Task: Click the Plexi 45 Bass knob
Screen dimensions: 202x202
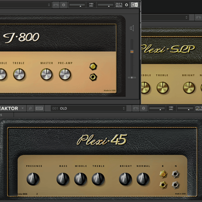Action: click(x=63, y=179)
